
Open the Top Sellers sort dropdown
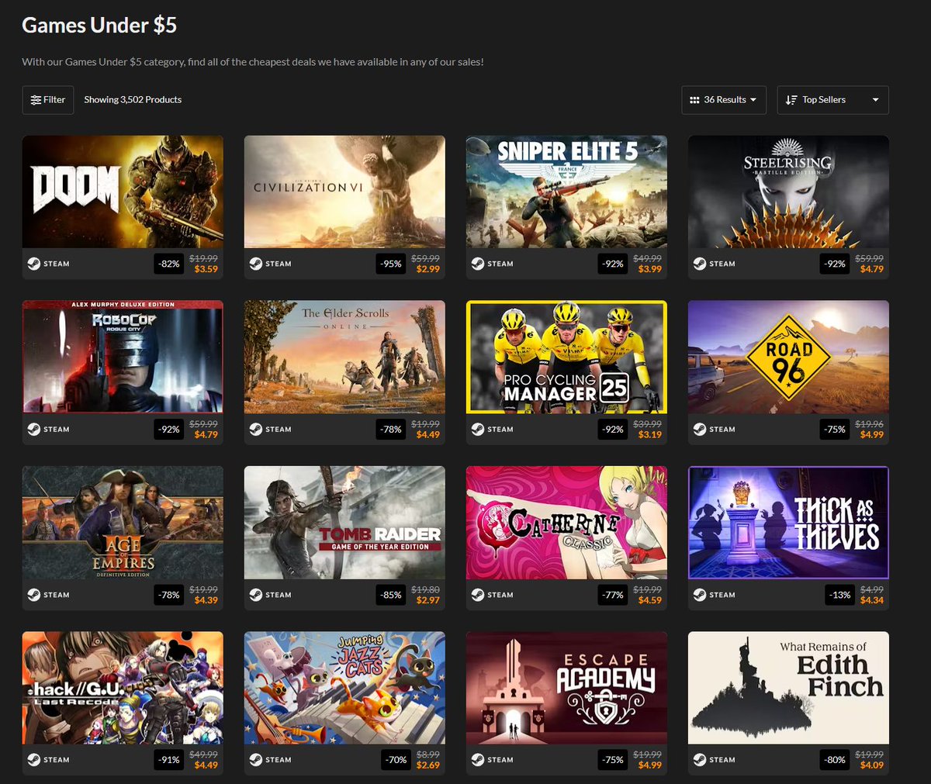click(x=832, y=100)
